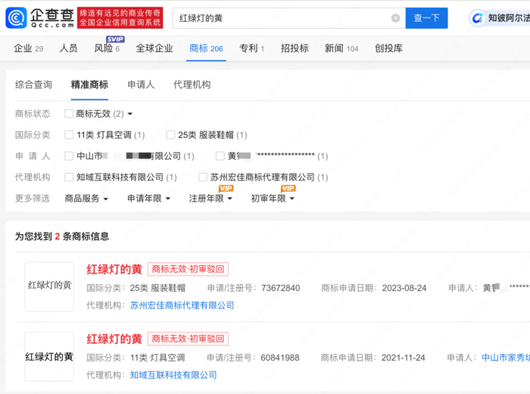
Task: Select the registration number 73672840
Action: point(281,288)
